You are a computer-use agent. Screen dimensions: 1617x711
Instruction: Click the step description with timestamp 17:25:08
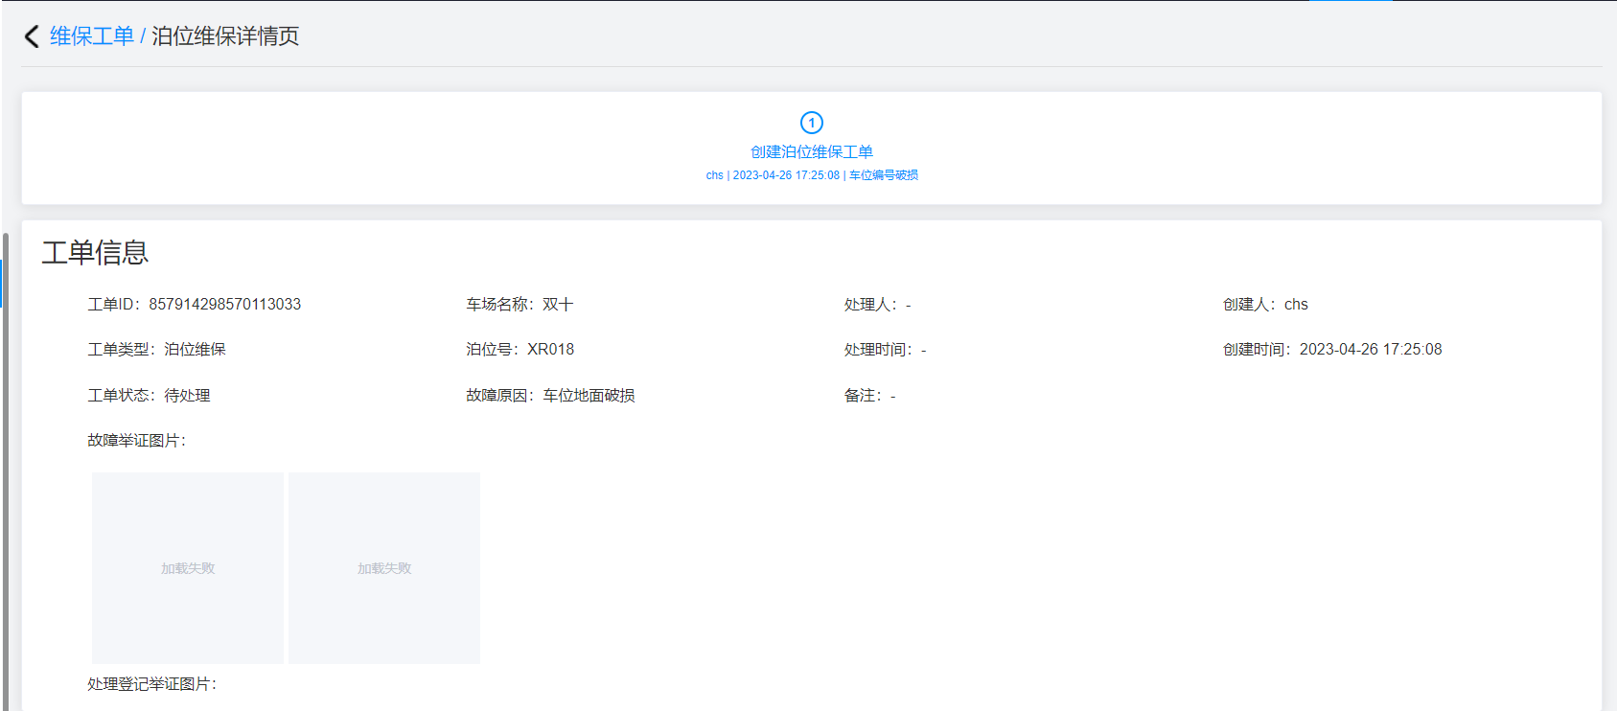(x=811, y=175)
